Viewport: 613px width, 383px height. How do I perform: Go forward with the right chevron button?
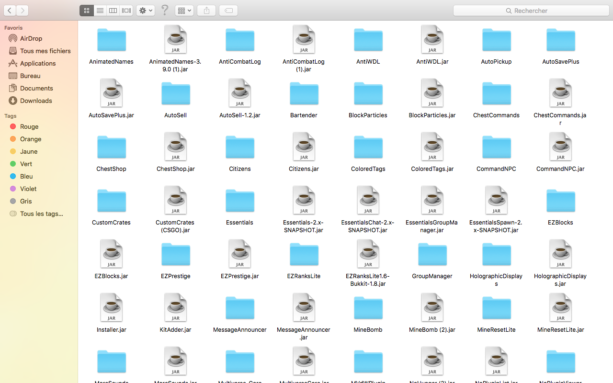click(x=22, y=11)
